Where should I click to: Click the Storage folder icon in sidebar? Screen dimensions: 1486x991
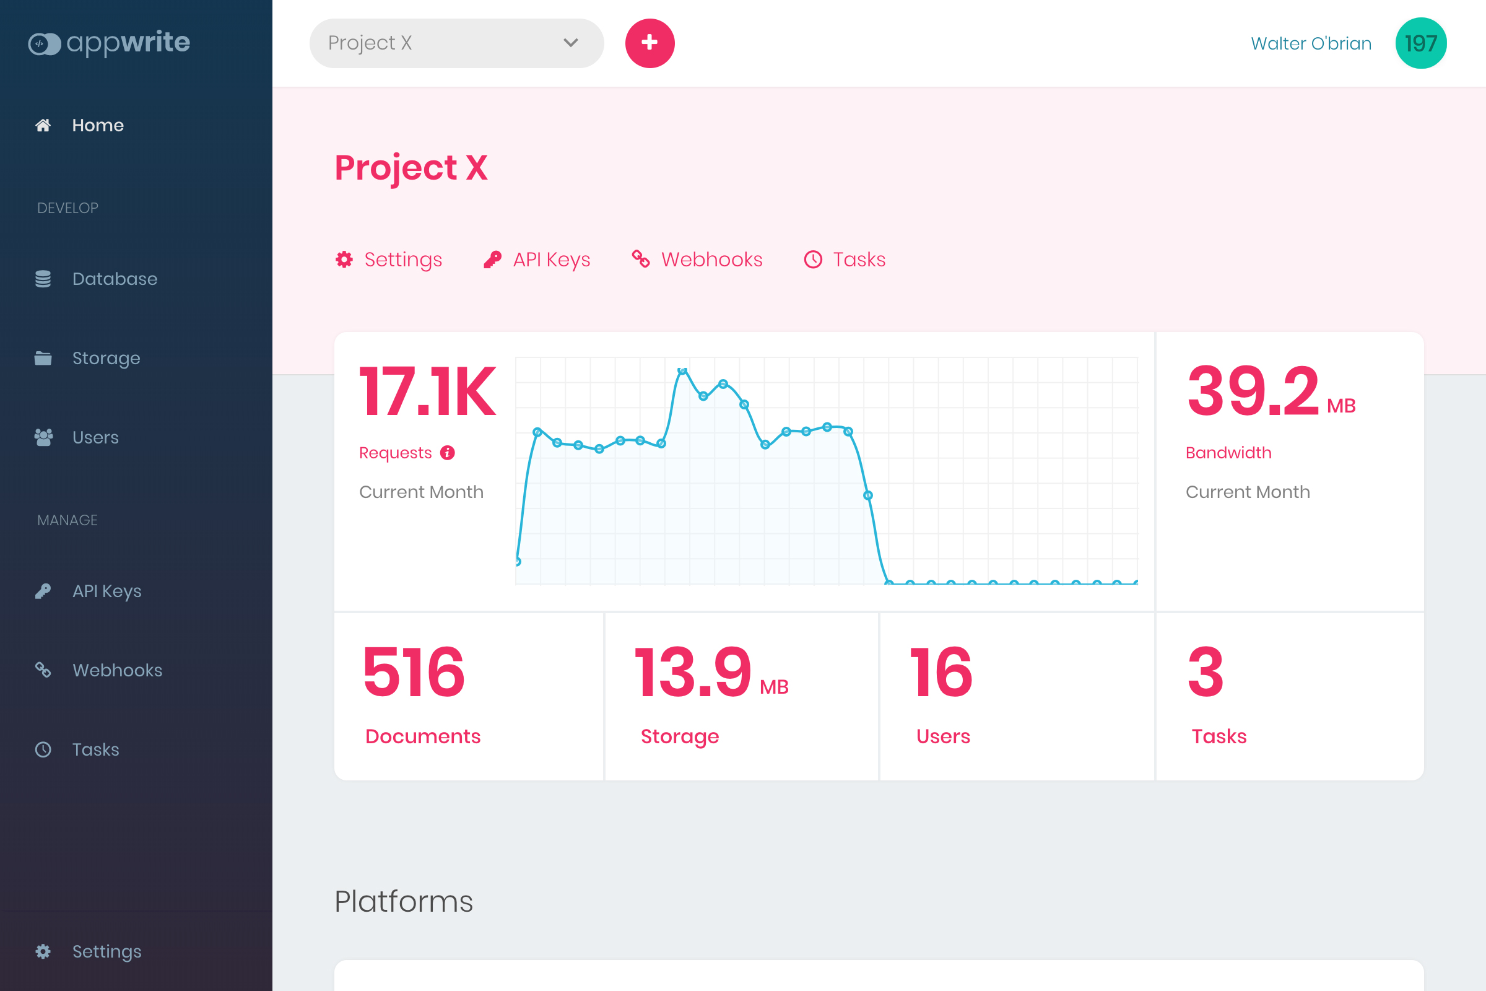[43, 359]
